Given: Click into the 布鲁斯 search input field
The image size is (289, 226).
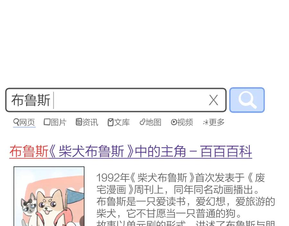Looking at the screenshot, I should (x=116, y=100).
